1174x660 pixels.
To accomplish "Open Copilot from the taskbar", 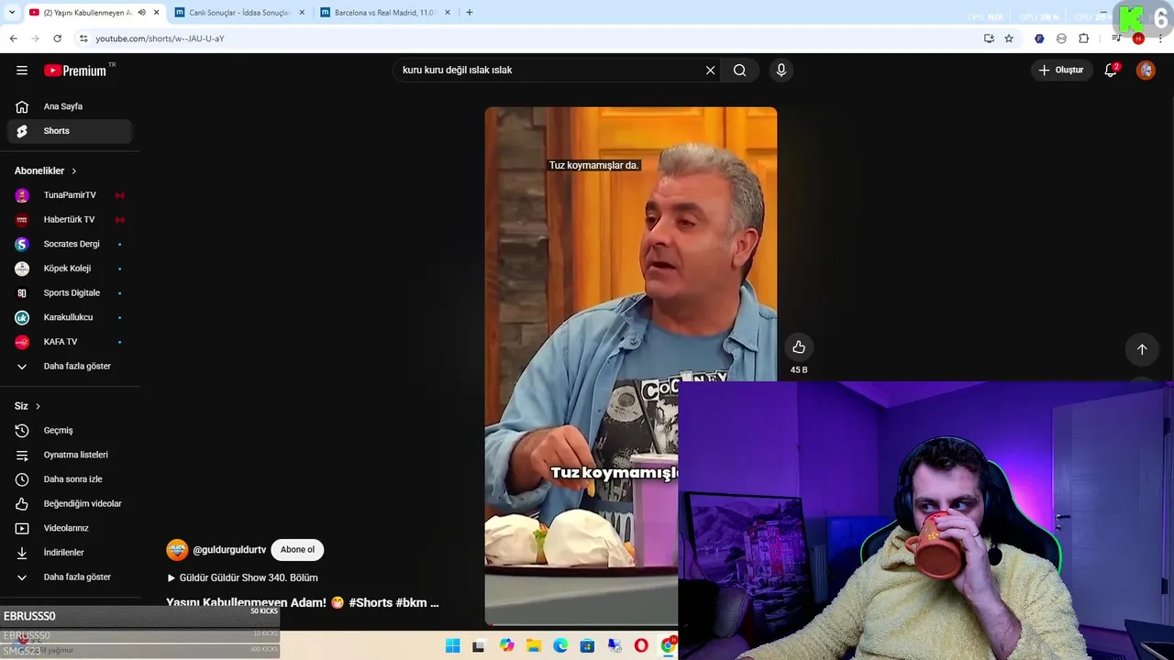I will [507, 646].
